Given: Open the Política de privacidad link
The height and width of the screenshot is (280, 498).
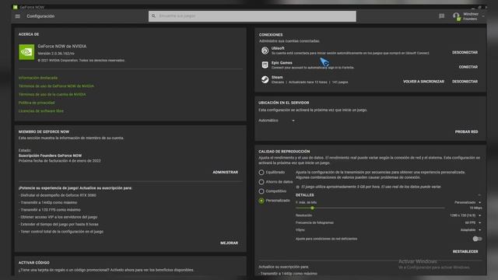Looking at the screenshot, I should 37,103.
